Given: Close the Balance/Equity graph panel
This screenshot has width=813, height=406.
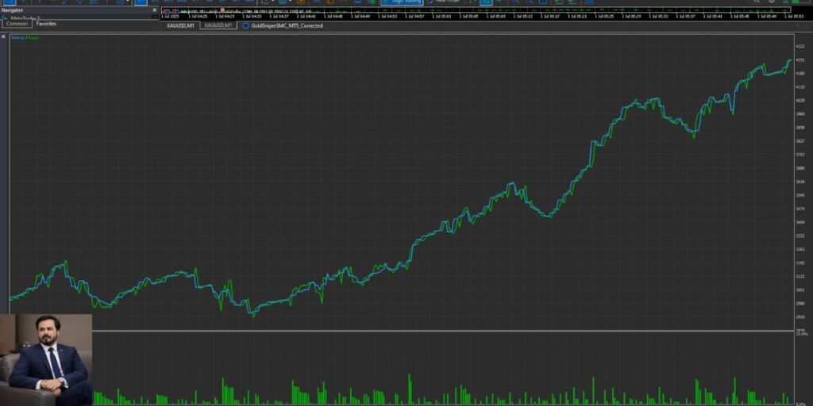Looking at the screenshot, I should (x=3, y=36).
